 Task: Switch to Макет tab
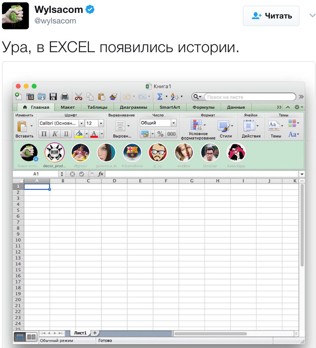tap(68, 107)
